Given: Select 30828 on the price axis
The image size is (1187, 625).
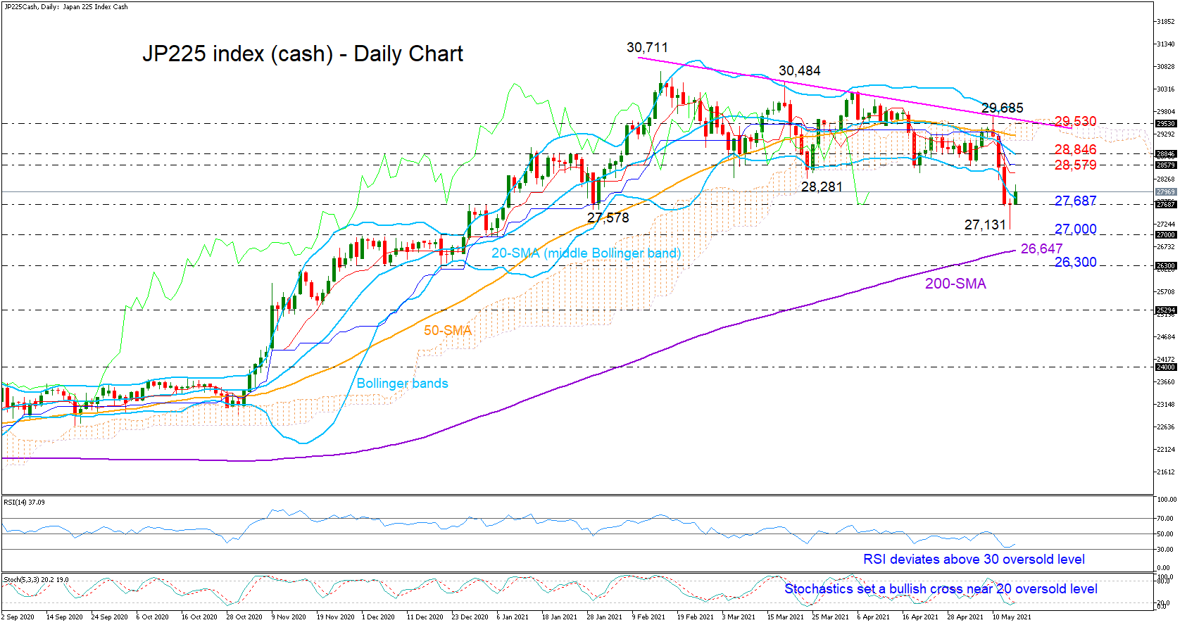Looking at the screenshot, I should (x=1165, y=67).
